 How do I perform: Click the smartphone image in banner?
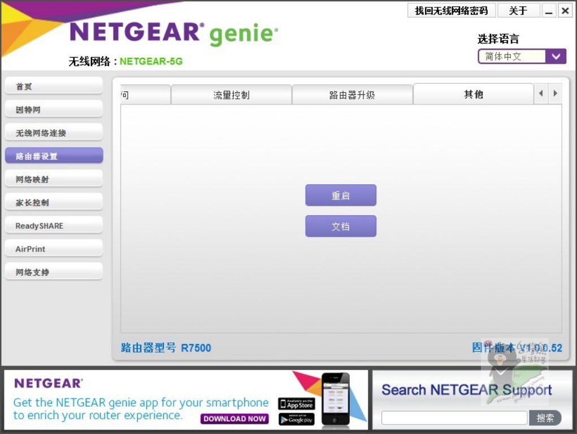click(x=335, y=400)
